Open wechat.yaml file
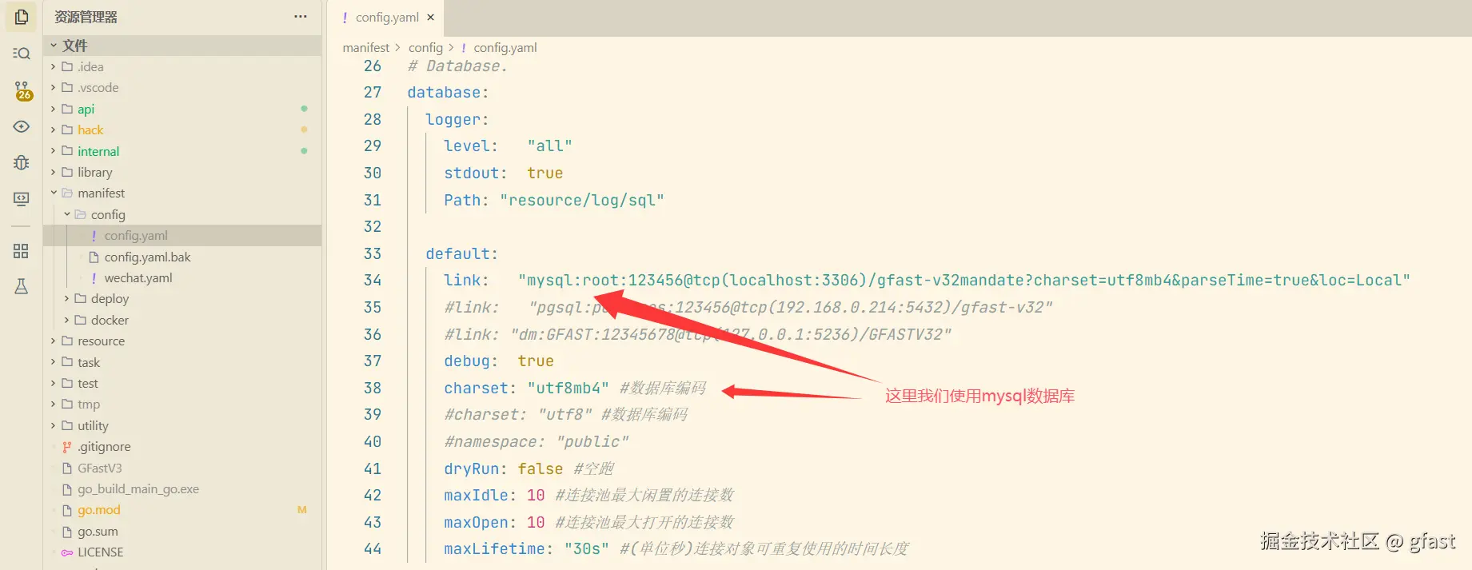 pos(183,277)
